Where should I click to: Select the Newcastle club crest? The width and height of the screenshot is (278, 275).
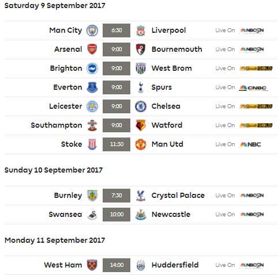[x=141, y=215]
